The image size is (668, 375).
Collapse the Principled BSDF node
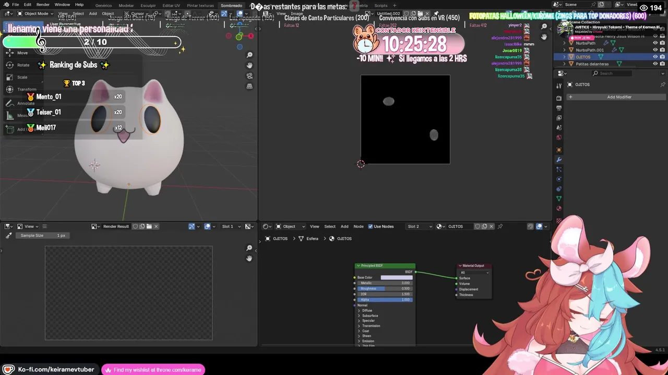point(358,266)
